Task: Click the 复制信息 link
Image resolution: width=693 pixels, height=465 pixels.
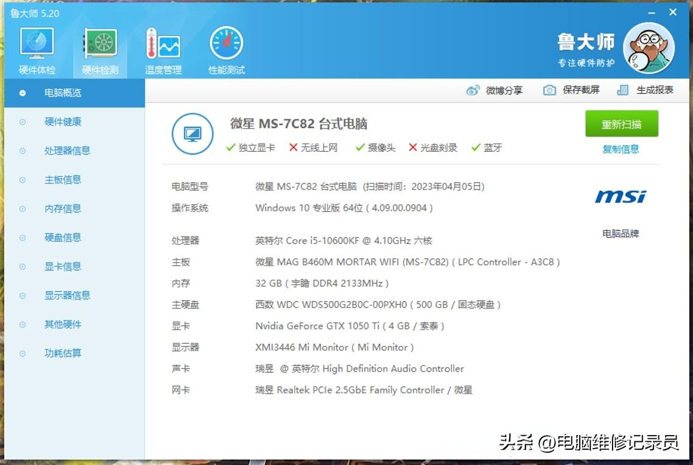Action: 621,149
